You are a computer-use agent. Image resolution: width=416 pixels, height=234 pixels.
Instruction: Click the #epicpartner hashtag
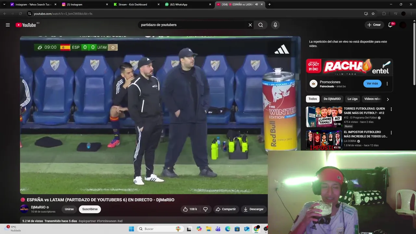click(x=87, y=221)
